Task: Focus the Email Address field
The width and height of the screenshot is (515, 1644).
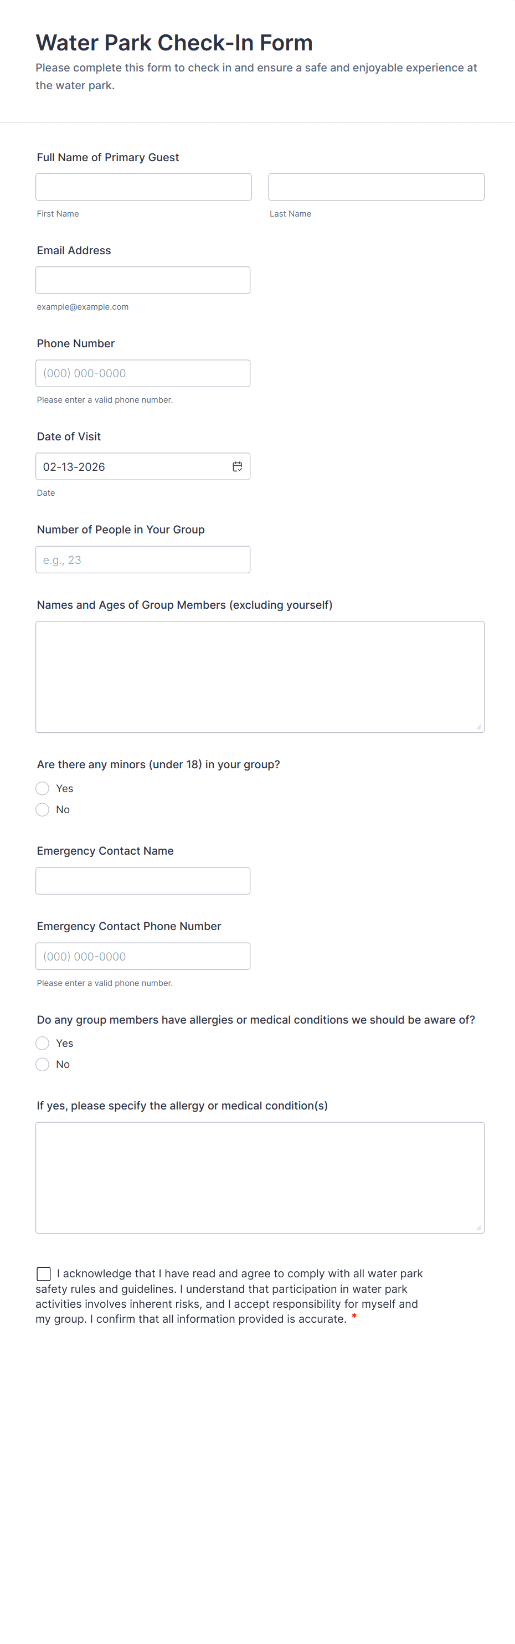Action: (143, 280)
